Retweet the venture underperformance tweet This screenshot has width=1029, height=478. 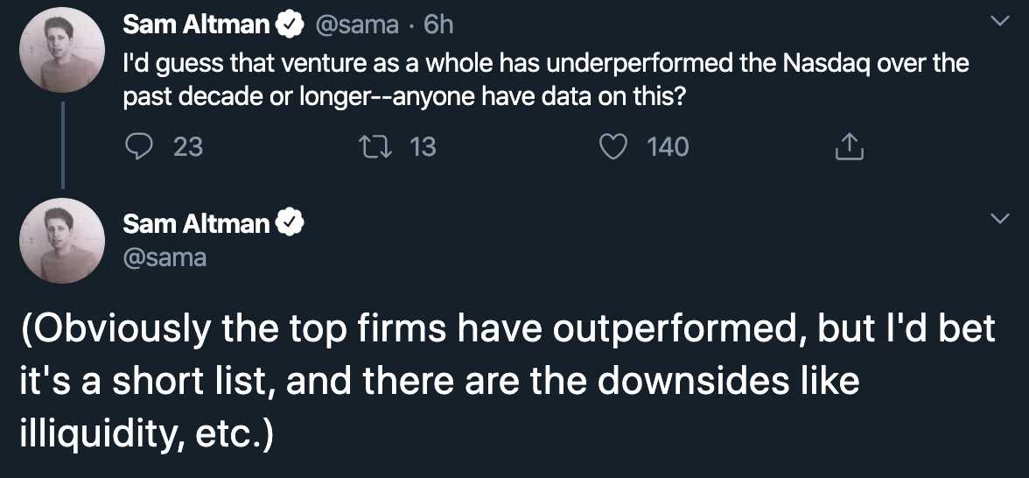tap(382, 146)
